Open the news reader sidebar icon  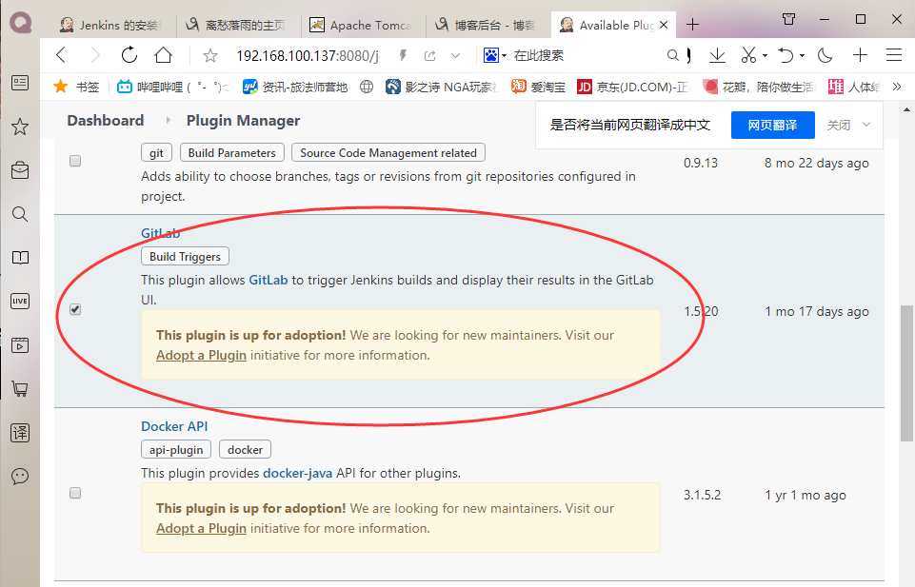pyautogui.click(x=20, y=83)
